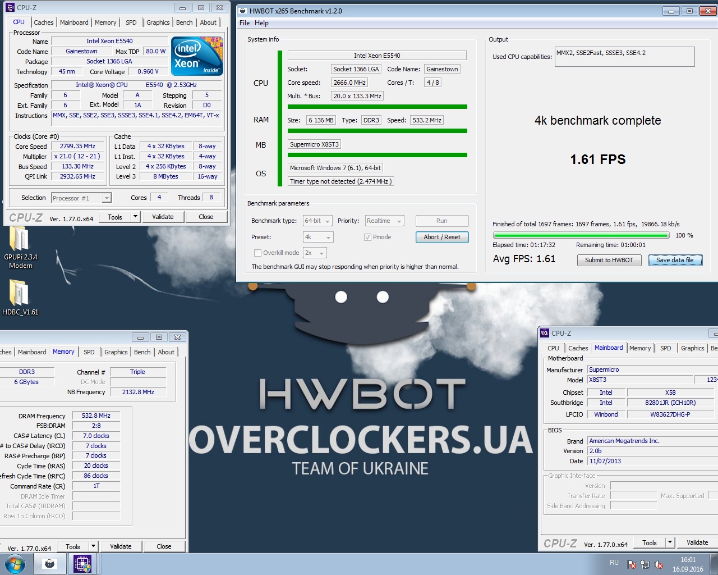Click the CPU-Z title bar icon in top-left window
This screenshot has height=575, width=718.
point(10,7)
